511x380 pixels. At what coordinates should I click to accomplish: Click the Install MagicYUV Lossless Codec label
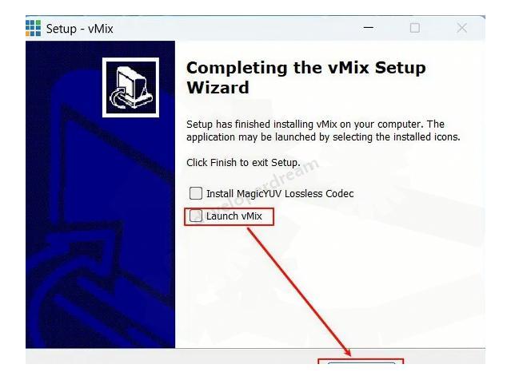[x=280, y=193]
